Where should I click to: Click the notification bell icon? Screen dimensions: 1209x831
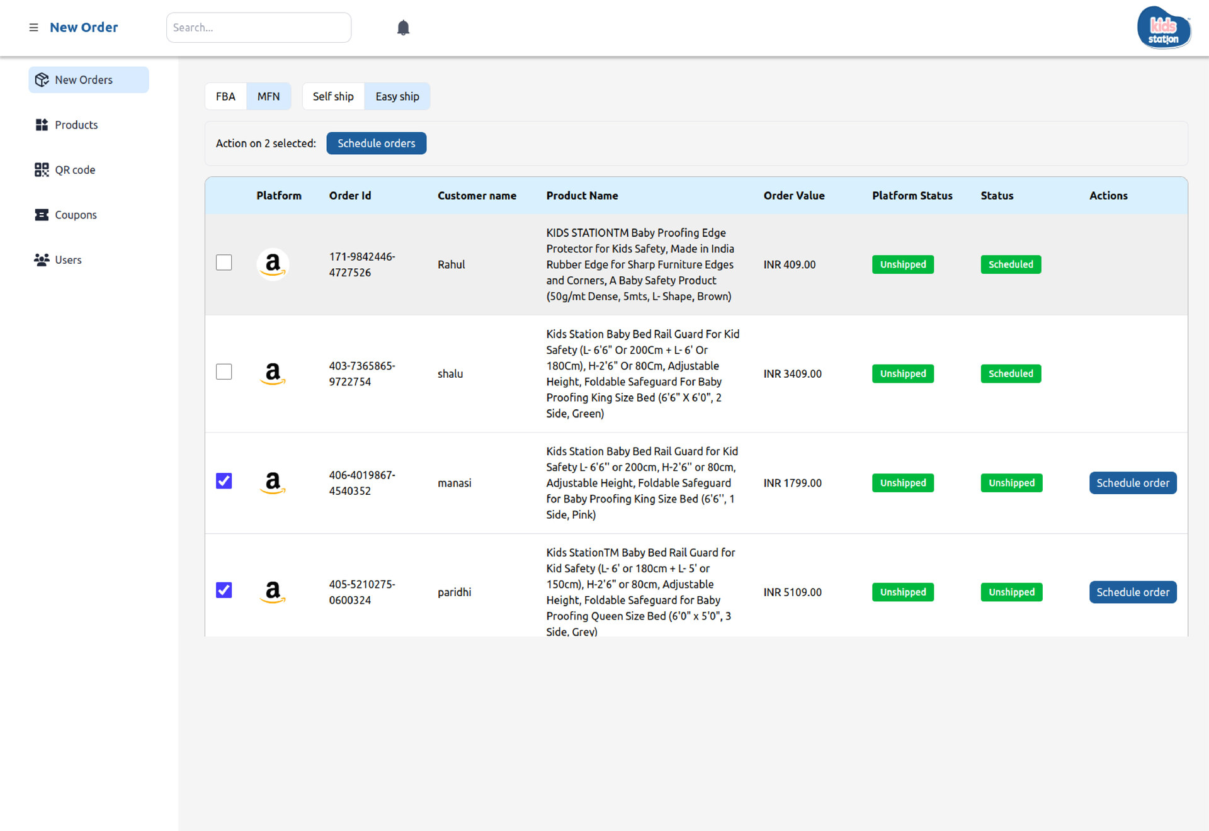point(404,28)
